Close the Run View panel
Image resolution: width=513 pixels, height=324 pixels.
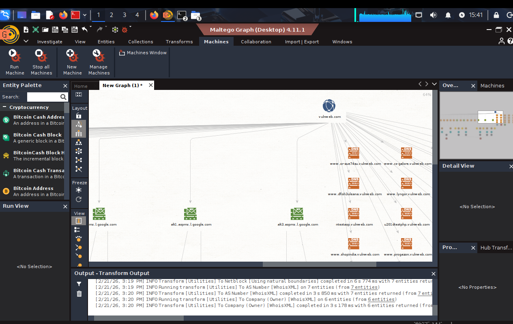tap(65, 207)
